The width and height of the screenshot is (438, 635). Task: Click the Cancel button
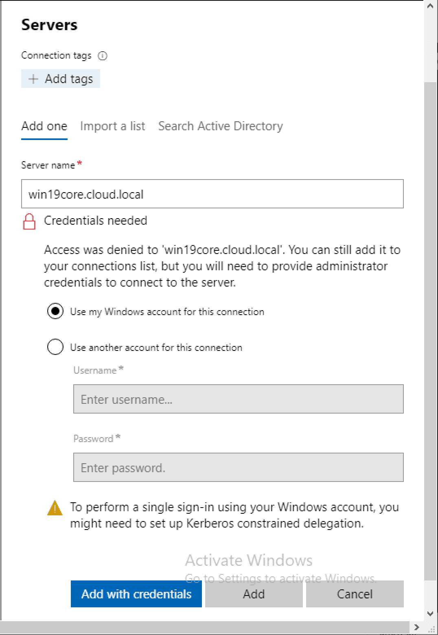[x=354, y=594]
